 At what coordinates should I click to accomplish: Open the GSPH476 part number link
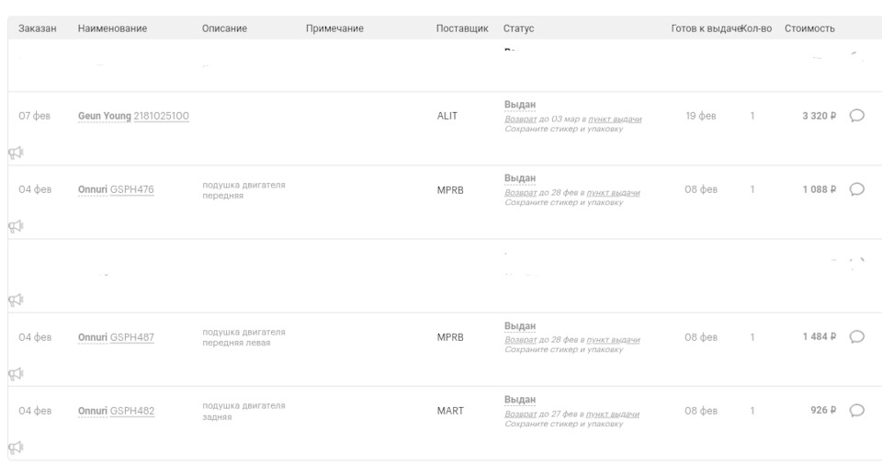[x=132, y=189]
